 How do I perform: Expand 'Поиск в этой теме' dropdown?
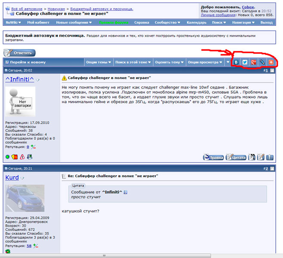tap(133, 62)
